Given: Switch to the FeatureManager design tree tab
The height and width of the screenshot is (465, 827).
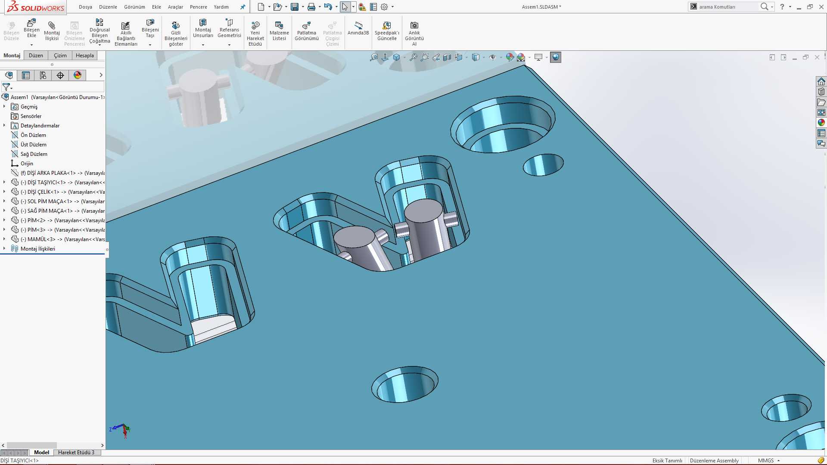Looking at the screenshot, I should pos(9,75).
